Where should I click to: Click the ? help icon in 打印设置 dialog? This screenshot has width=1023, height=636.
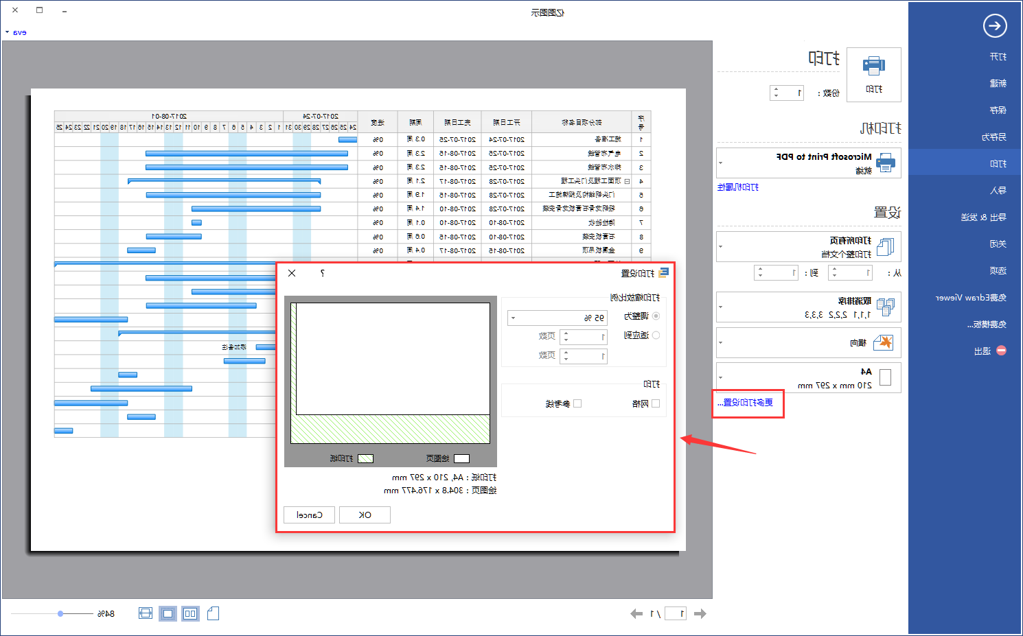tap(322, 273)
